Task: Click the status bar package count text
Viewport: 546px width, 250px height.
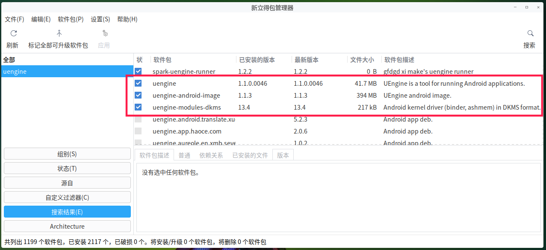Action: [135, 242]
